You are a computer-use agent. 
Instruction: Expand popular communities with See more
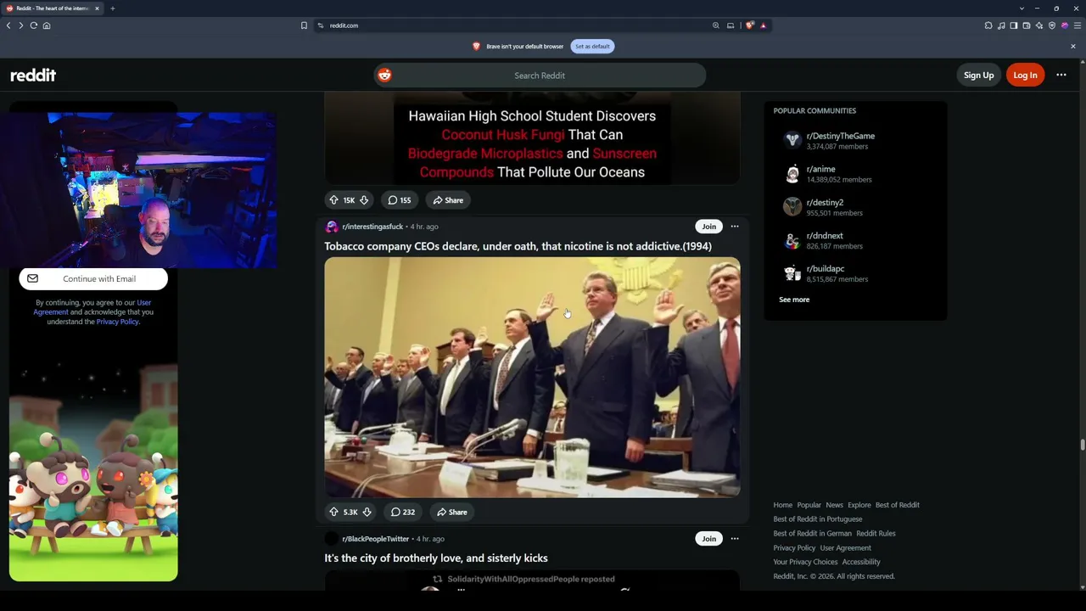click(x=794, y=300)
